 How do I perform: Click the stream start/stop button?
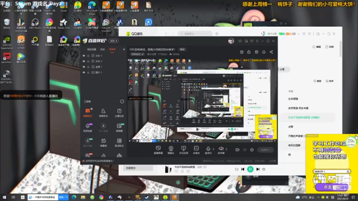(266, 150)
